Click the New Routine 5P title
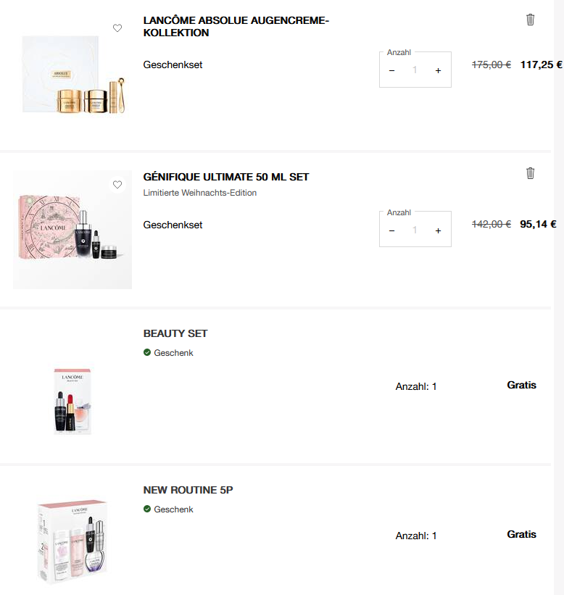This screenshot has width=564, height=595. coord(188,490)
